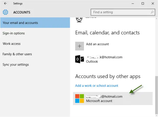
Task: Select the hotmail.com Outlook email address
Action: (x=104, y=57)
